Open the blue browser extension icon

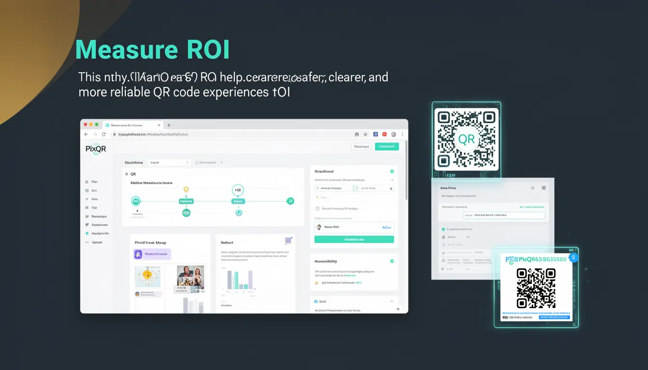375,134
